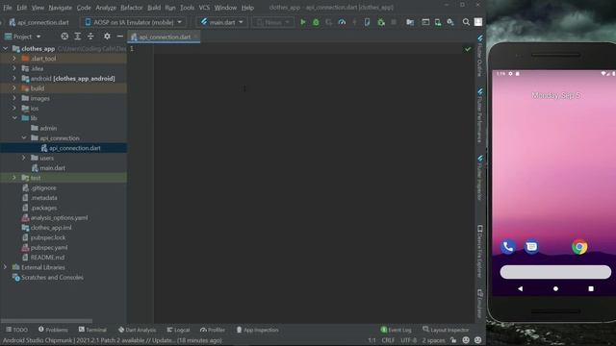This screenshot has height=346, width=616.
Task: Collapse the lib folder chevron
Action: click(14, 117)
